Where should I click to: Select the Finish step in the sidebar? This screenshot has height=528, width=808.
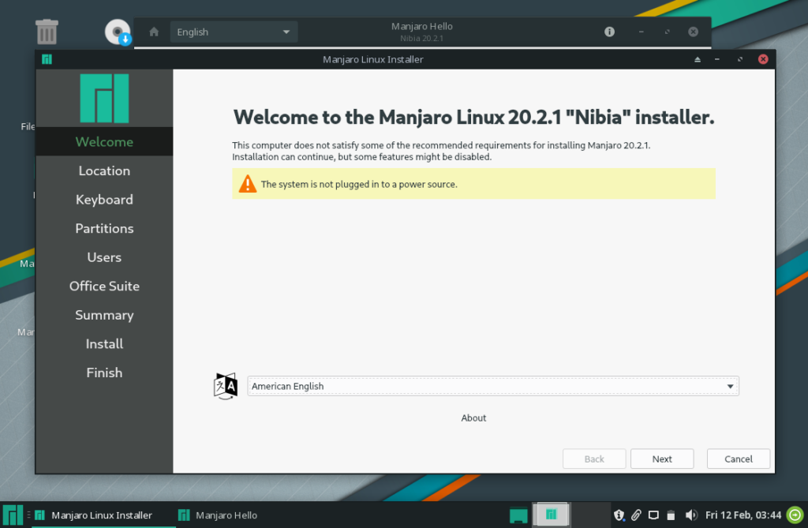tap(105, 373)
